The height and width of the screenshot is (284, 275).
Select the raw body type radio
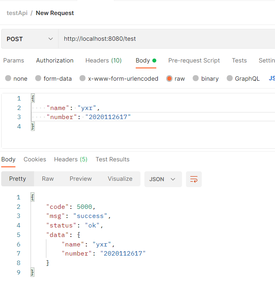(x=169, y=78)
